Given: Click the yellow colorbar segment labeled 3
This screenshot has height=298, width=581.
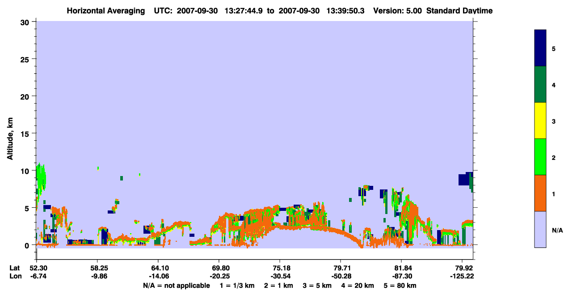Looking at the screenshot, I should pyautogui.click(x=540, y=121).
